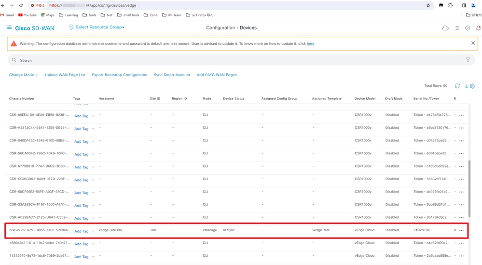Open browser extensions puzzle icon

click(450, 5)
